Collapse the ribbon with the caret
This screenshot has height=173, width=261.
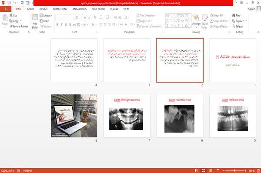258,32
